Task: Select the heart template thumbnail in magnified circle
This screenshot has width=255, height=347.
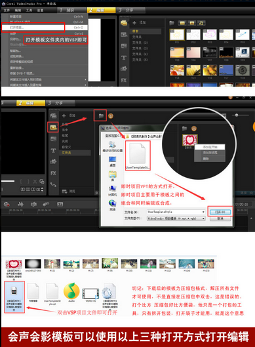Action: 189,140
